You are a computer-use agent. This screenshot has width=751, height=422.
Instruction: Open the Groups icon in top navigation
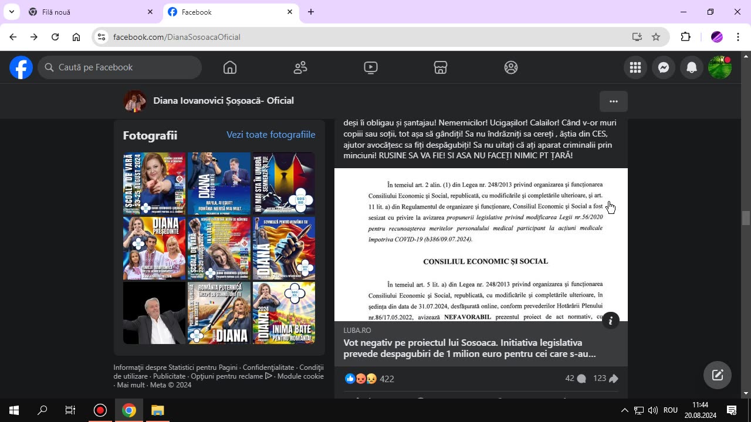click(511, 67)
